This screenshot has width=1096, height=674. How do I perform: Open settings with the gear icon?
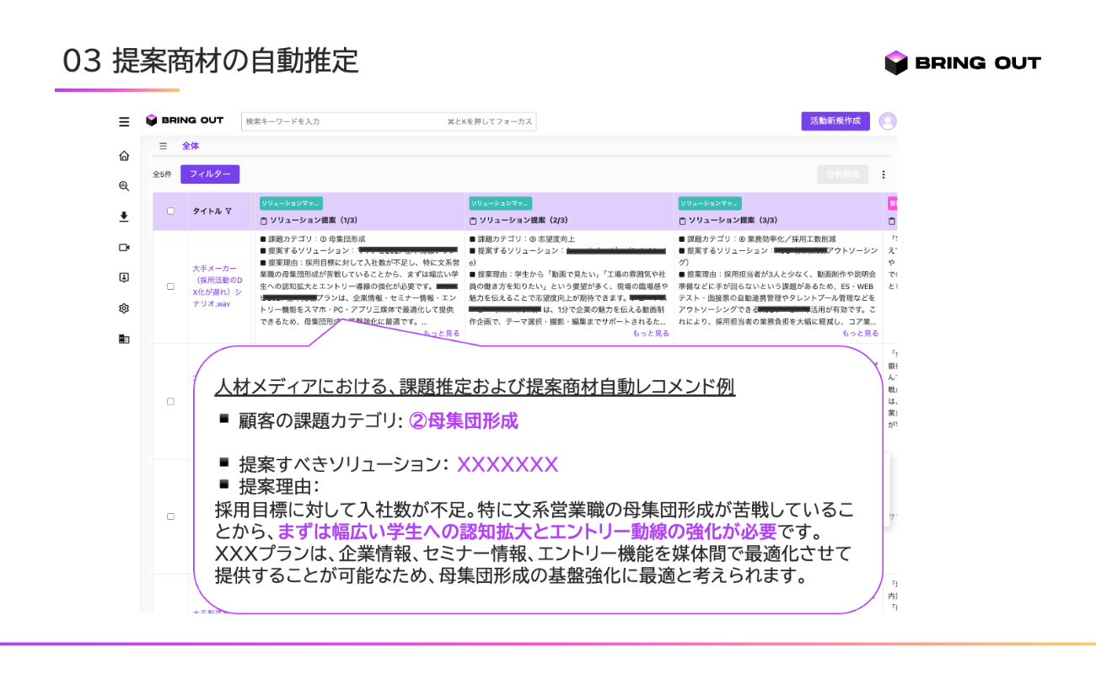click(124, 308)
